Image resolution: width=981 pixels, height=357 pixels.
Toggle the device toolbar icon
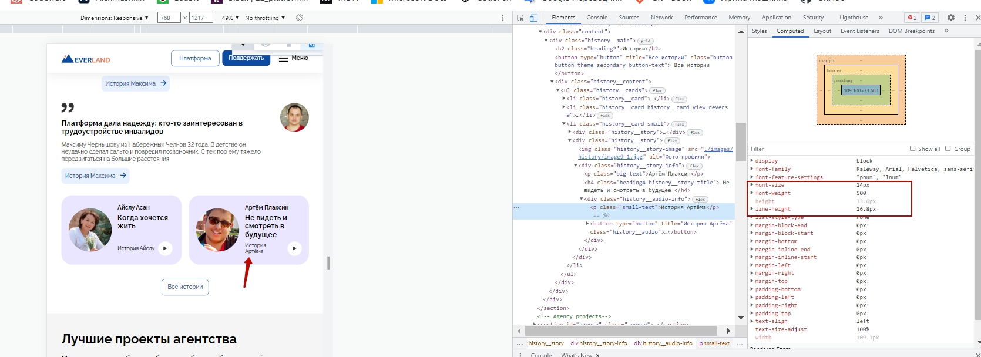click(x=533, y=18)
